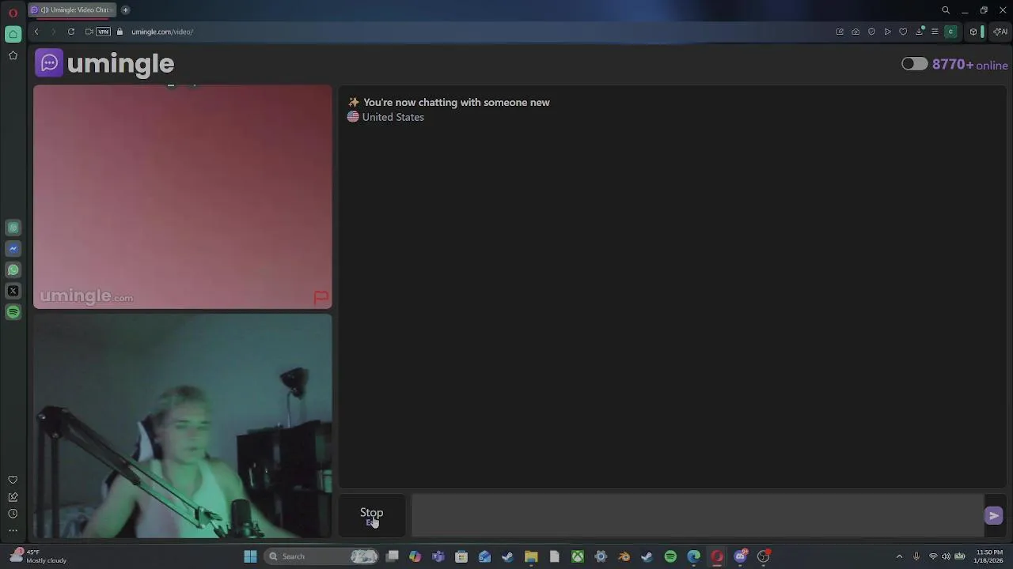Image resolution: width=1013 pixels, height=569 pixels.
Task: Click the green C extension icon
Action: (x=950, y=32)
